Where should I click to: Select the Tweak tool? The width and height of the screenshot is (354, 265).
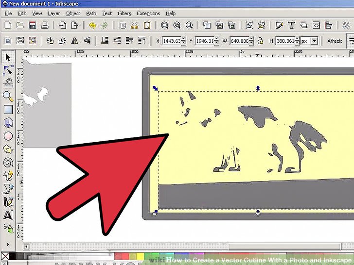pos(8,83)
